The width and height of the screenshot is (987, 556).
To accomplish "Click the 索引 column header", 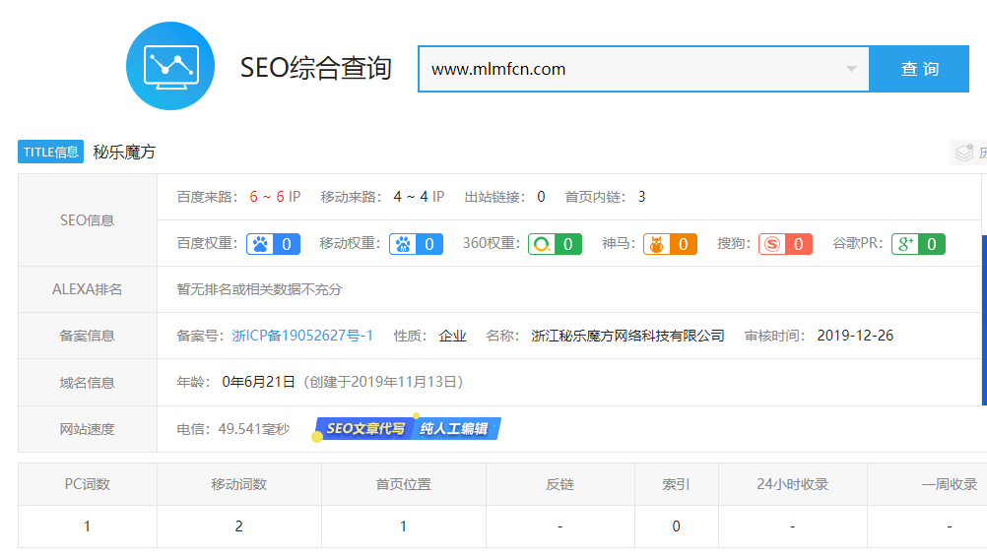I will coord(676,484).
